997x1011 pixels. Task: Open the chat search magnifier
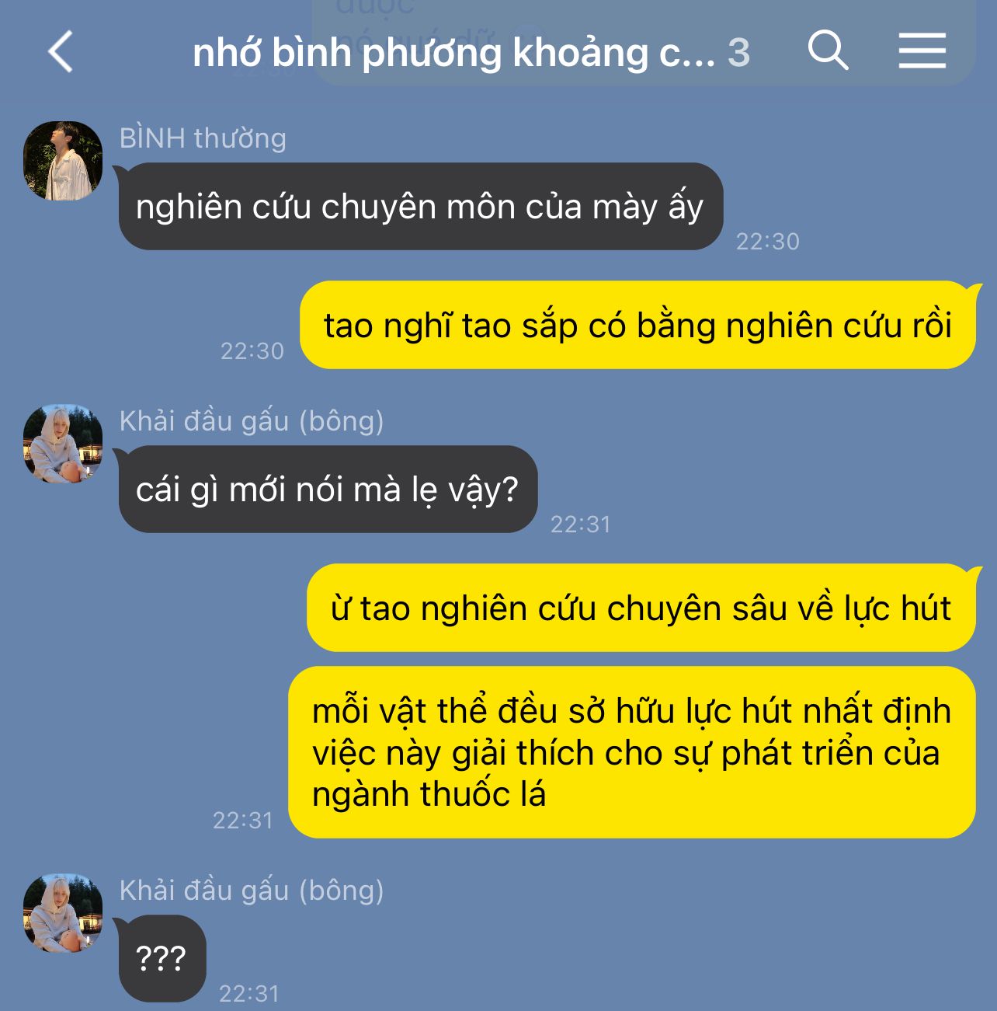coord(828,51)
